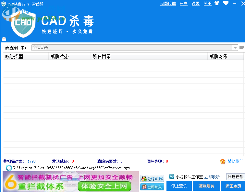Click the skin T-shirt icon
245x192 pixels.
coord(217,3)
